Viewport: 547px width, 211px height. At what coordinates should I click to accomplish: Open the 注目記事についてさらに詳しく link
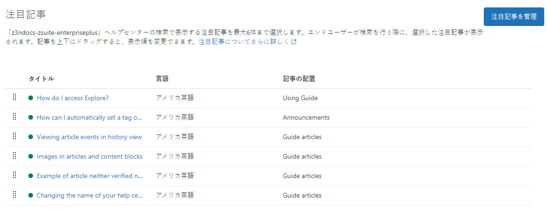pos(244,42)
